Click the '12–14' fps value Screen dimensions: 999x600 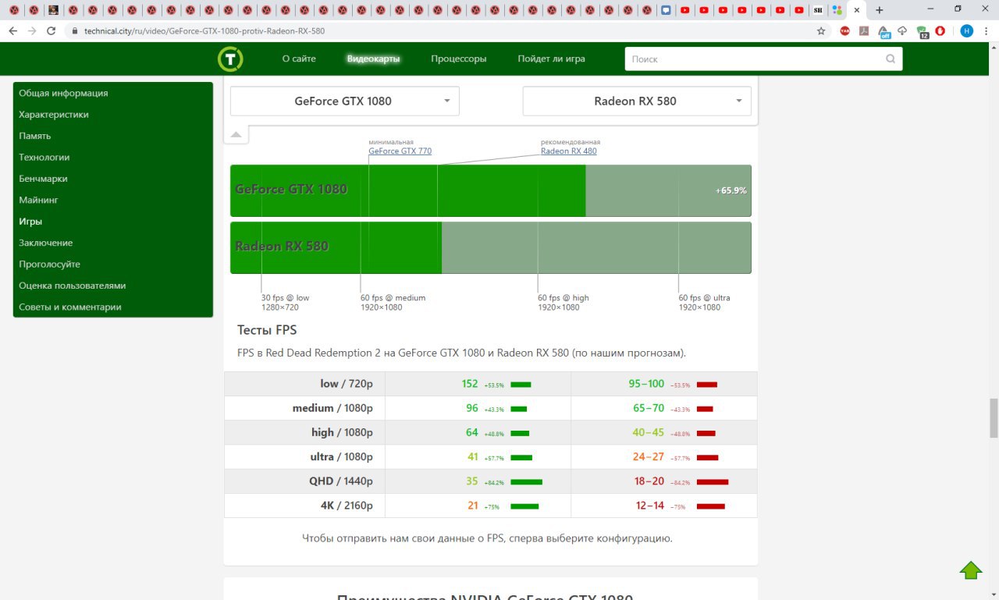tap(650, 506)
